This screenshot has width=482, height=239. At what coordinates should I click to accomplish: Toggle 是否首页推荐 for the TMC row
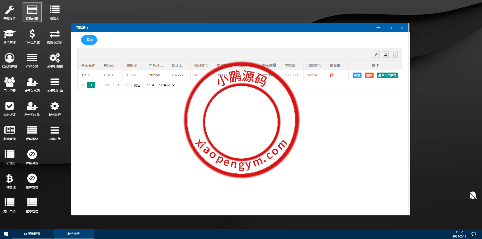click(x=387, y=75)
